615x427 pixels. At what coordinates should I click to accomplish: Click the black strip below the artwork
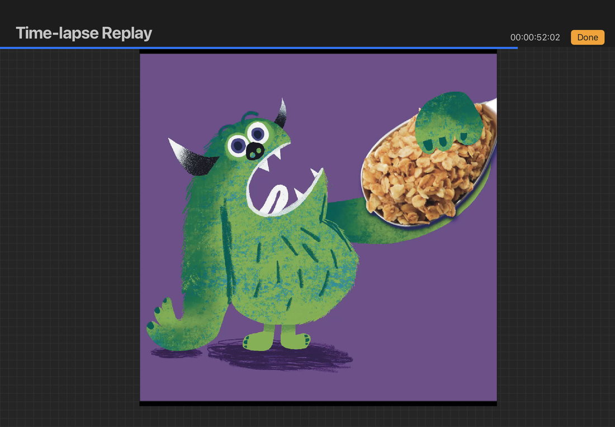[x=318, y=404]
